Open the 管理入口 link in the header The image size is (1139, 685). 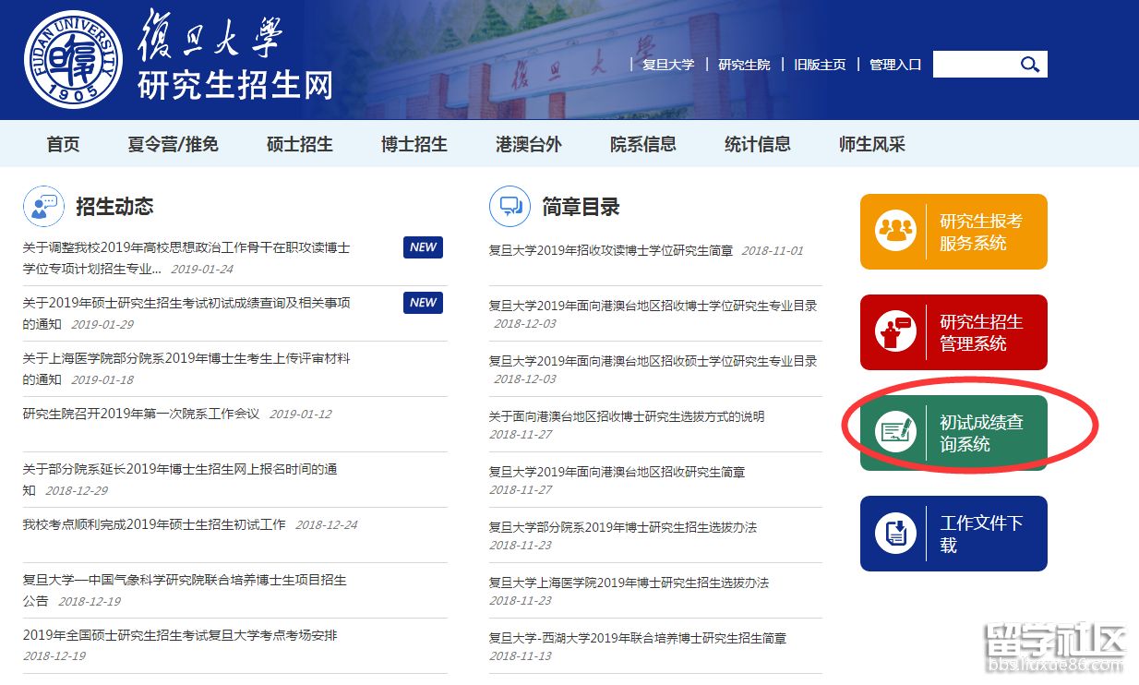(895, 65)
